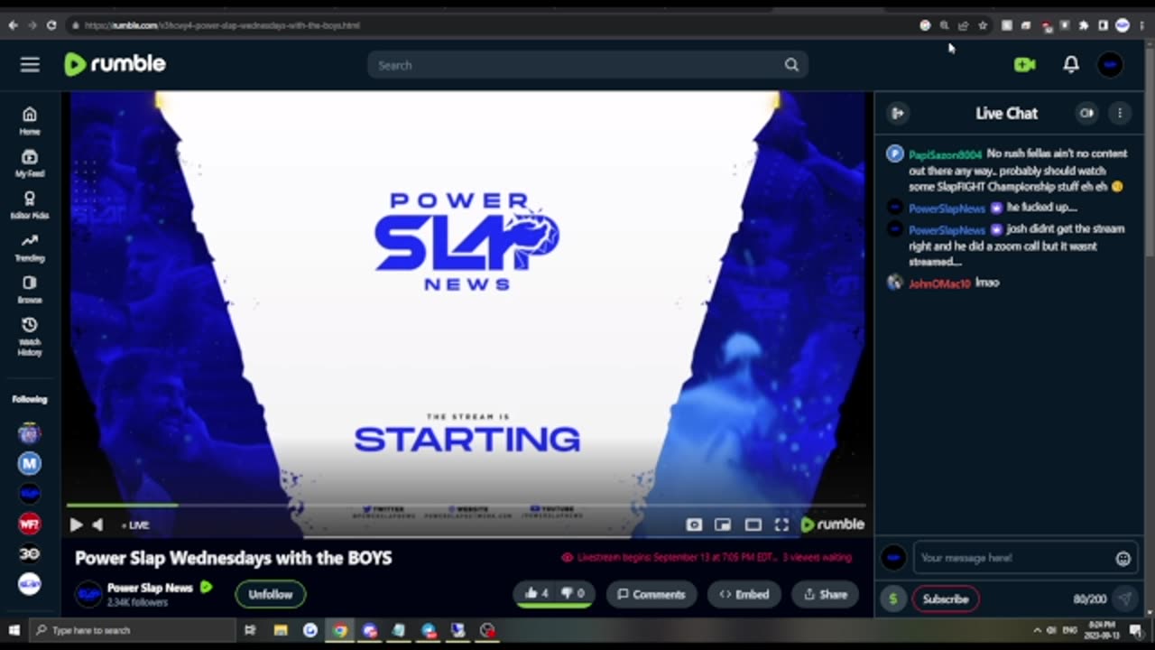Click JohnOMac10 username in chat
Image resolution: width=1155 pixels, height=650 pixels.
[939, 283]
